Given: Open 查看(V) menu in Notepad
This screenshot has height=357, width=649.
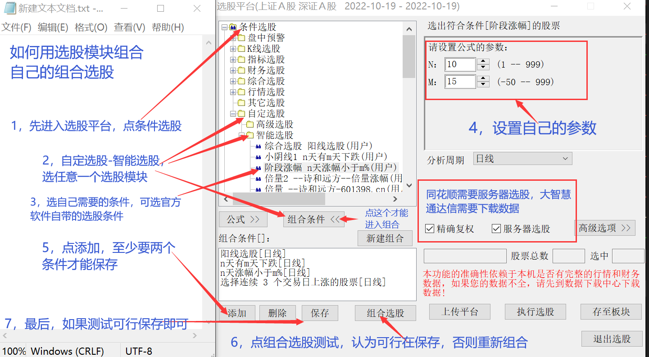Looking at the screenshot, I should click(x=130, y=27).
